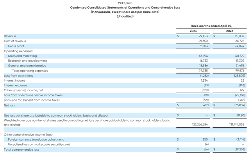Click Sales and marketing value 60,779
The height and width of the screenshot is (155, 250).
point(239,56)
